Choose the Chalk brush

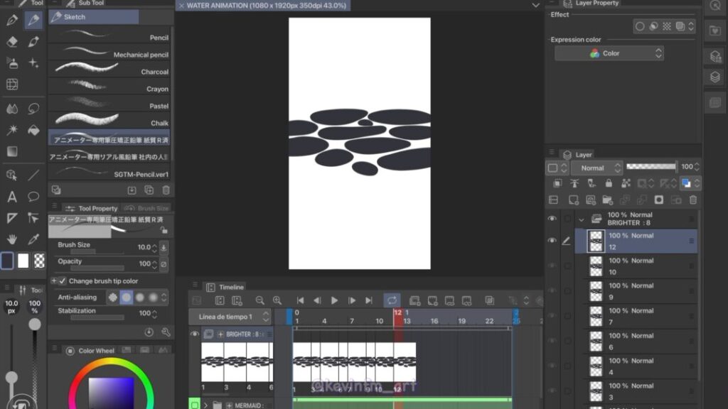tap(109, 121)
